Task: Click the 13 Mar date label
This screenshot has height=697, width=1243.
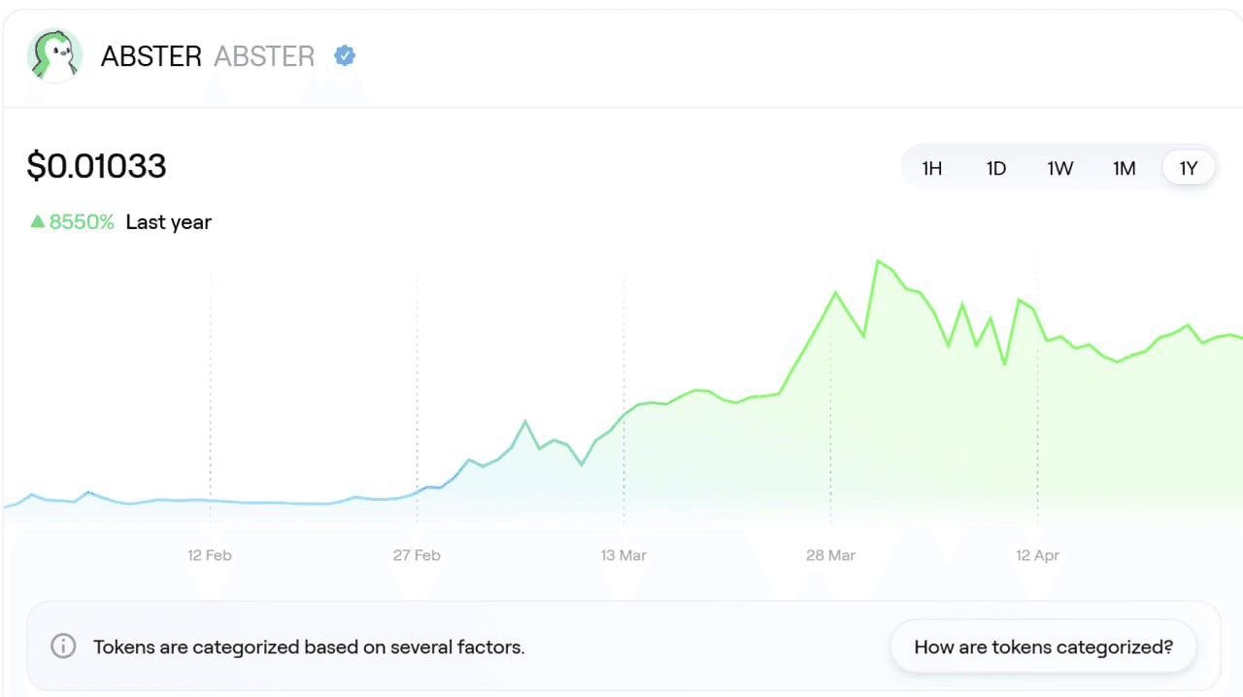Action: (x=623, y=555)
